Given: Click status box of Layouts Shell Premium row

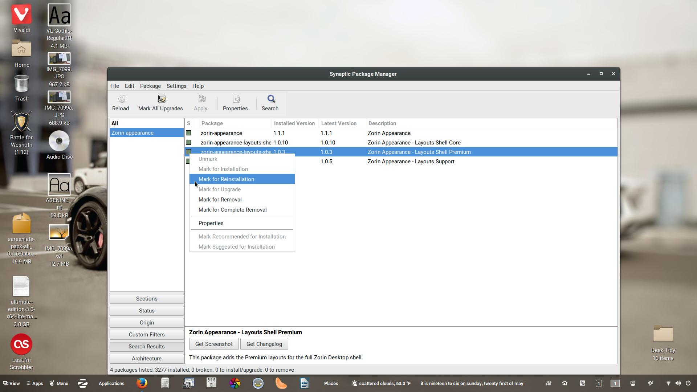Looking at the screenshot, I should pos(188,152).
